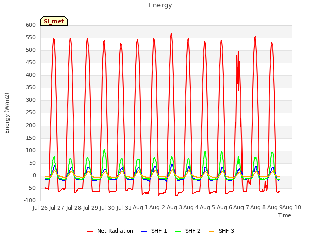The image size is (322, 241).
Task: Select the SHF 1 legend entry
Action: click(154, 231)
